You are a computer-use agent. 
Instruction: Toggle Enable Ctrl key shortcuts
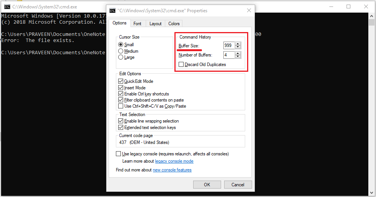(x=120, y=94)
